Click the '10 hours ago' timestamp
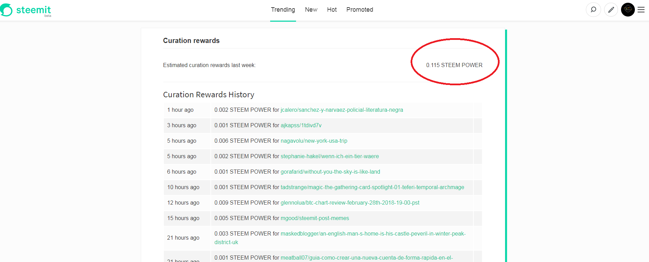The height and width of the screenshot is (262, 649). click(x=183, y=187)
